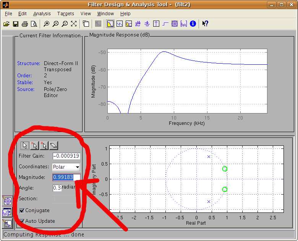Click the Magnitude value field
The image size is (298, 241).
(66, 177)
